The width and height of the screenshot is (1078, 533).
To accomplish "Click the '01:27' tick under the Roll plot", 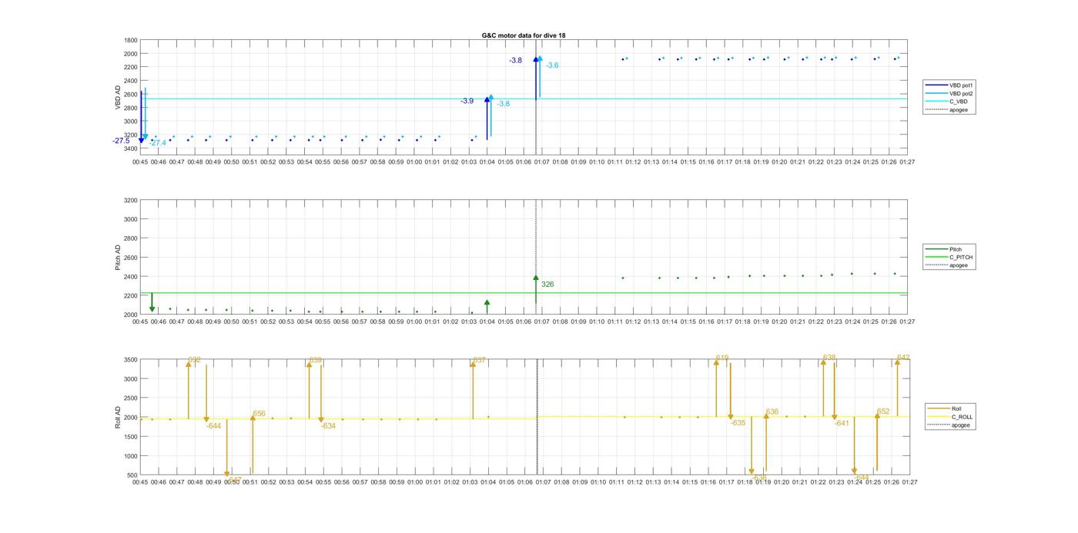I will coord(910,482).
